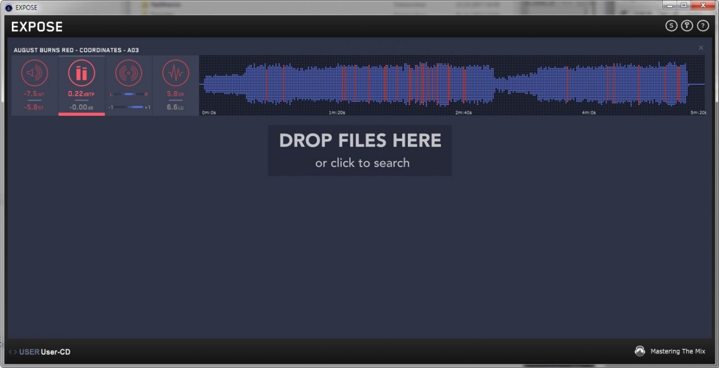Click the 0m:0s start time label
The image size is (719, 368).
pyautogui.click(x=209, y=112)
